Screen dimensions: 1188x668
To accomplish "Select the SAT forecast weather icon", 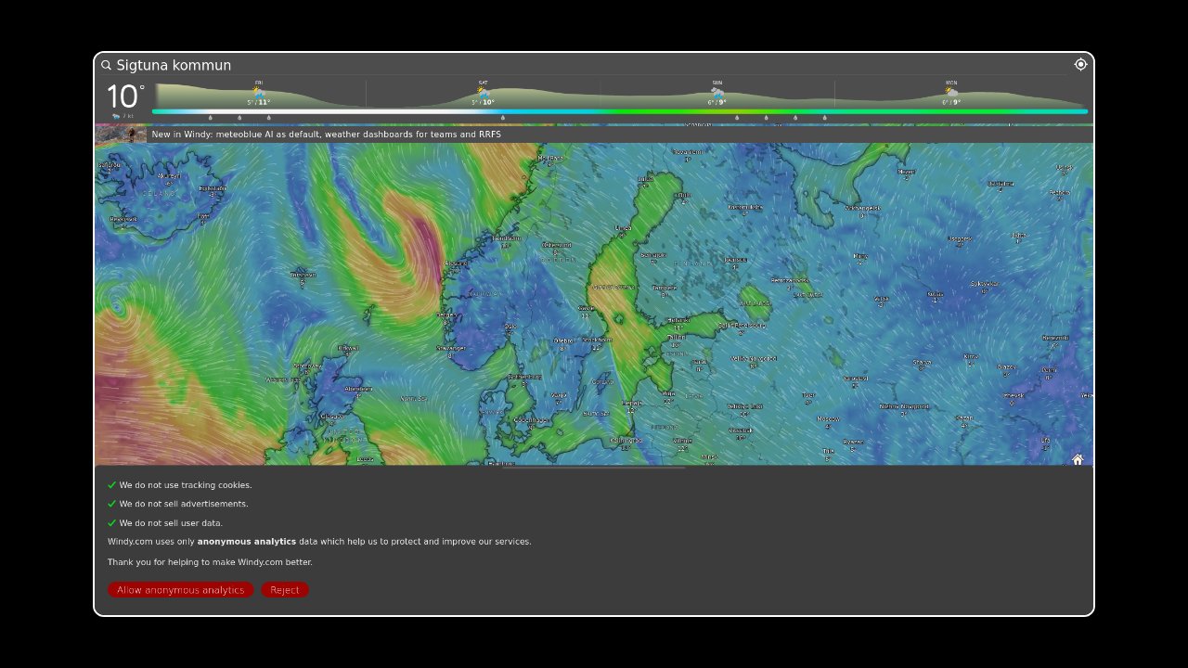I will point(483,93).
